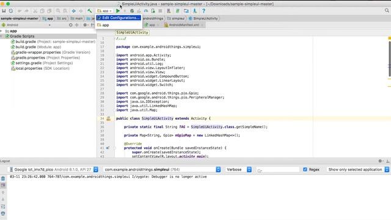Viewport: 391px width, 220px height.
Task: Open build.gradle (Module: app)
Action: (36, 47)
